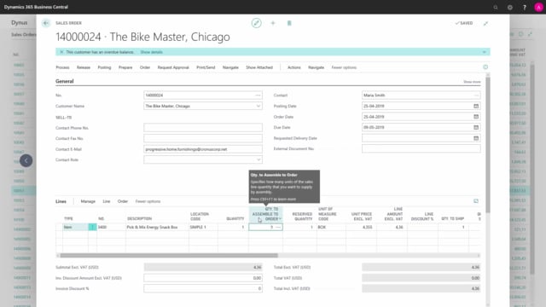Open the Prepare menu
The height and width of the screenshot is (307, 546).
click(x=125, y=67)
